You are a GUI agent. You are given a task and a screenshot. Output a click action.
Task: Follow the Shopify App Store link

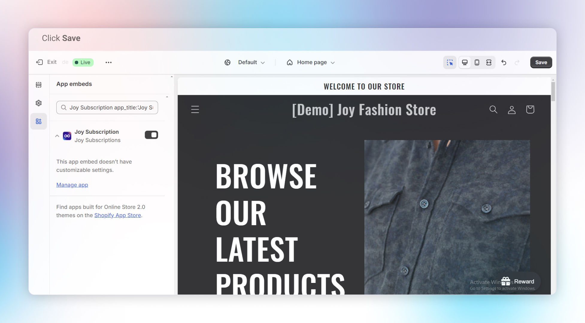tap(118, 215)
